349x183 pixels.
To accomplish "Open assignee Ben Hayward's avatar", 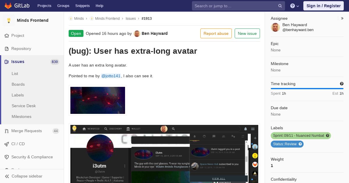I will tap(275, 27).
